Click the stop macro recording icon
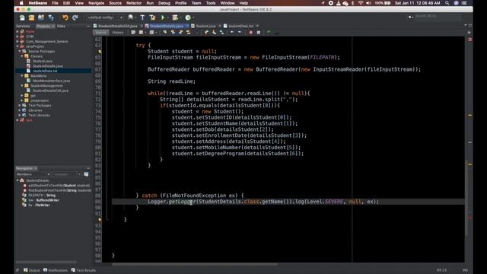This screenshot has height=274, width=487. [259, 32]
